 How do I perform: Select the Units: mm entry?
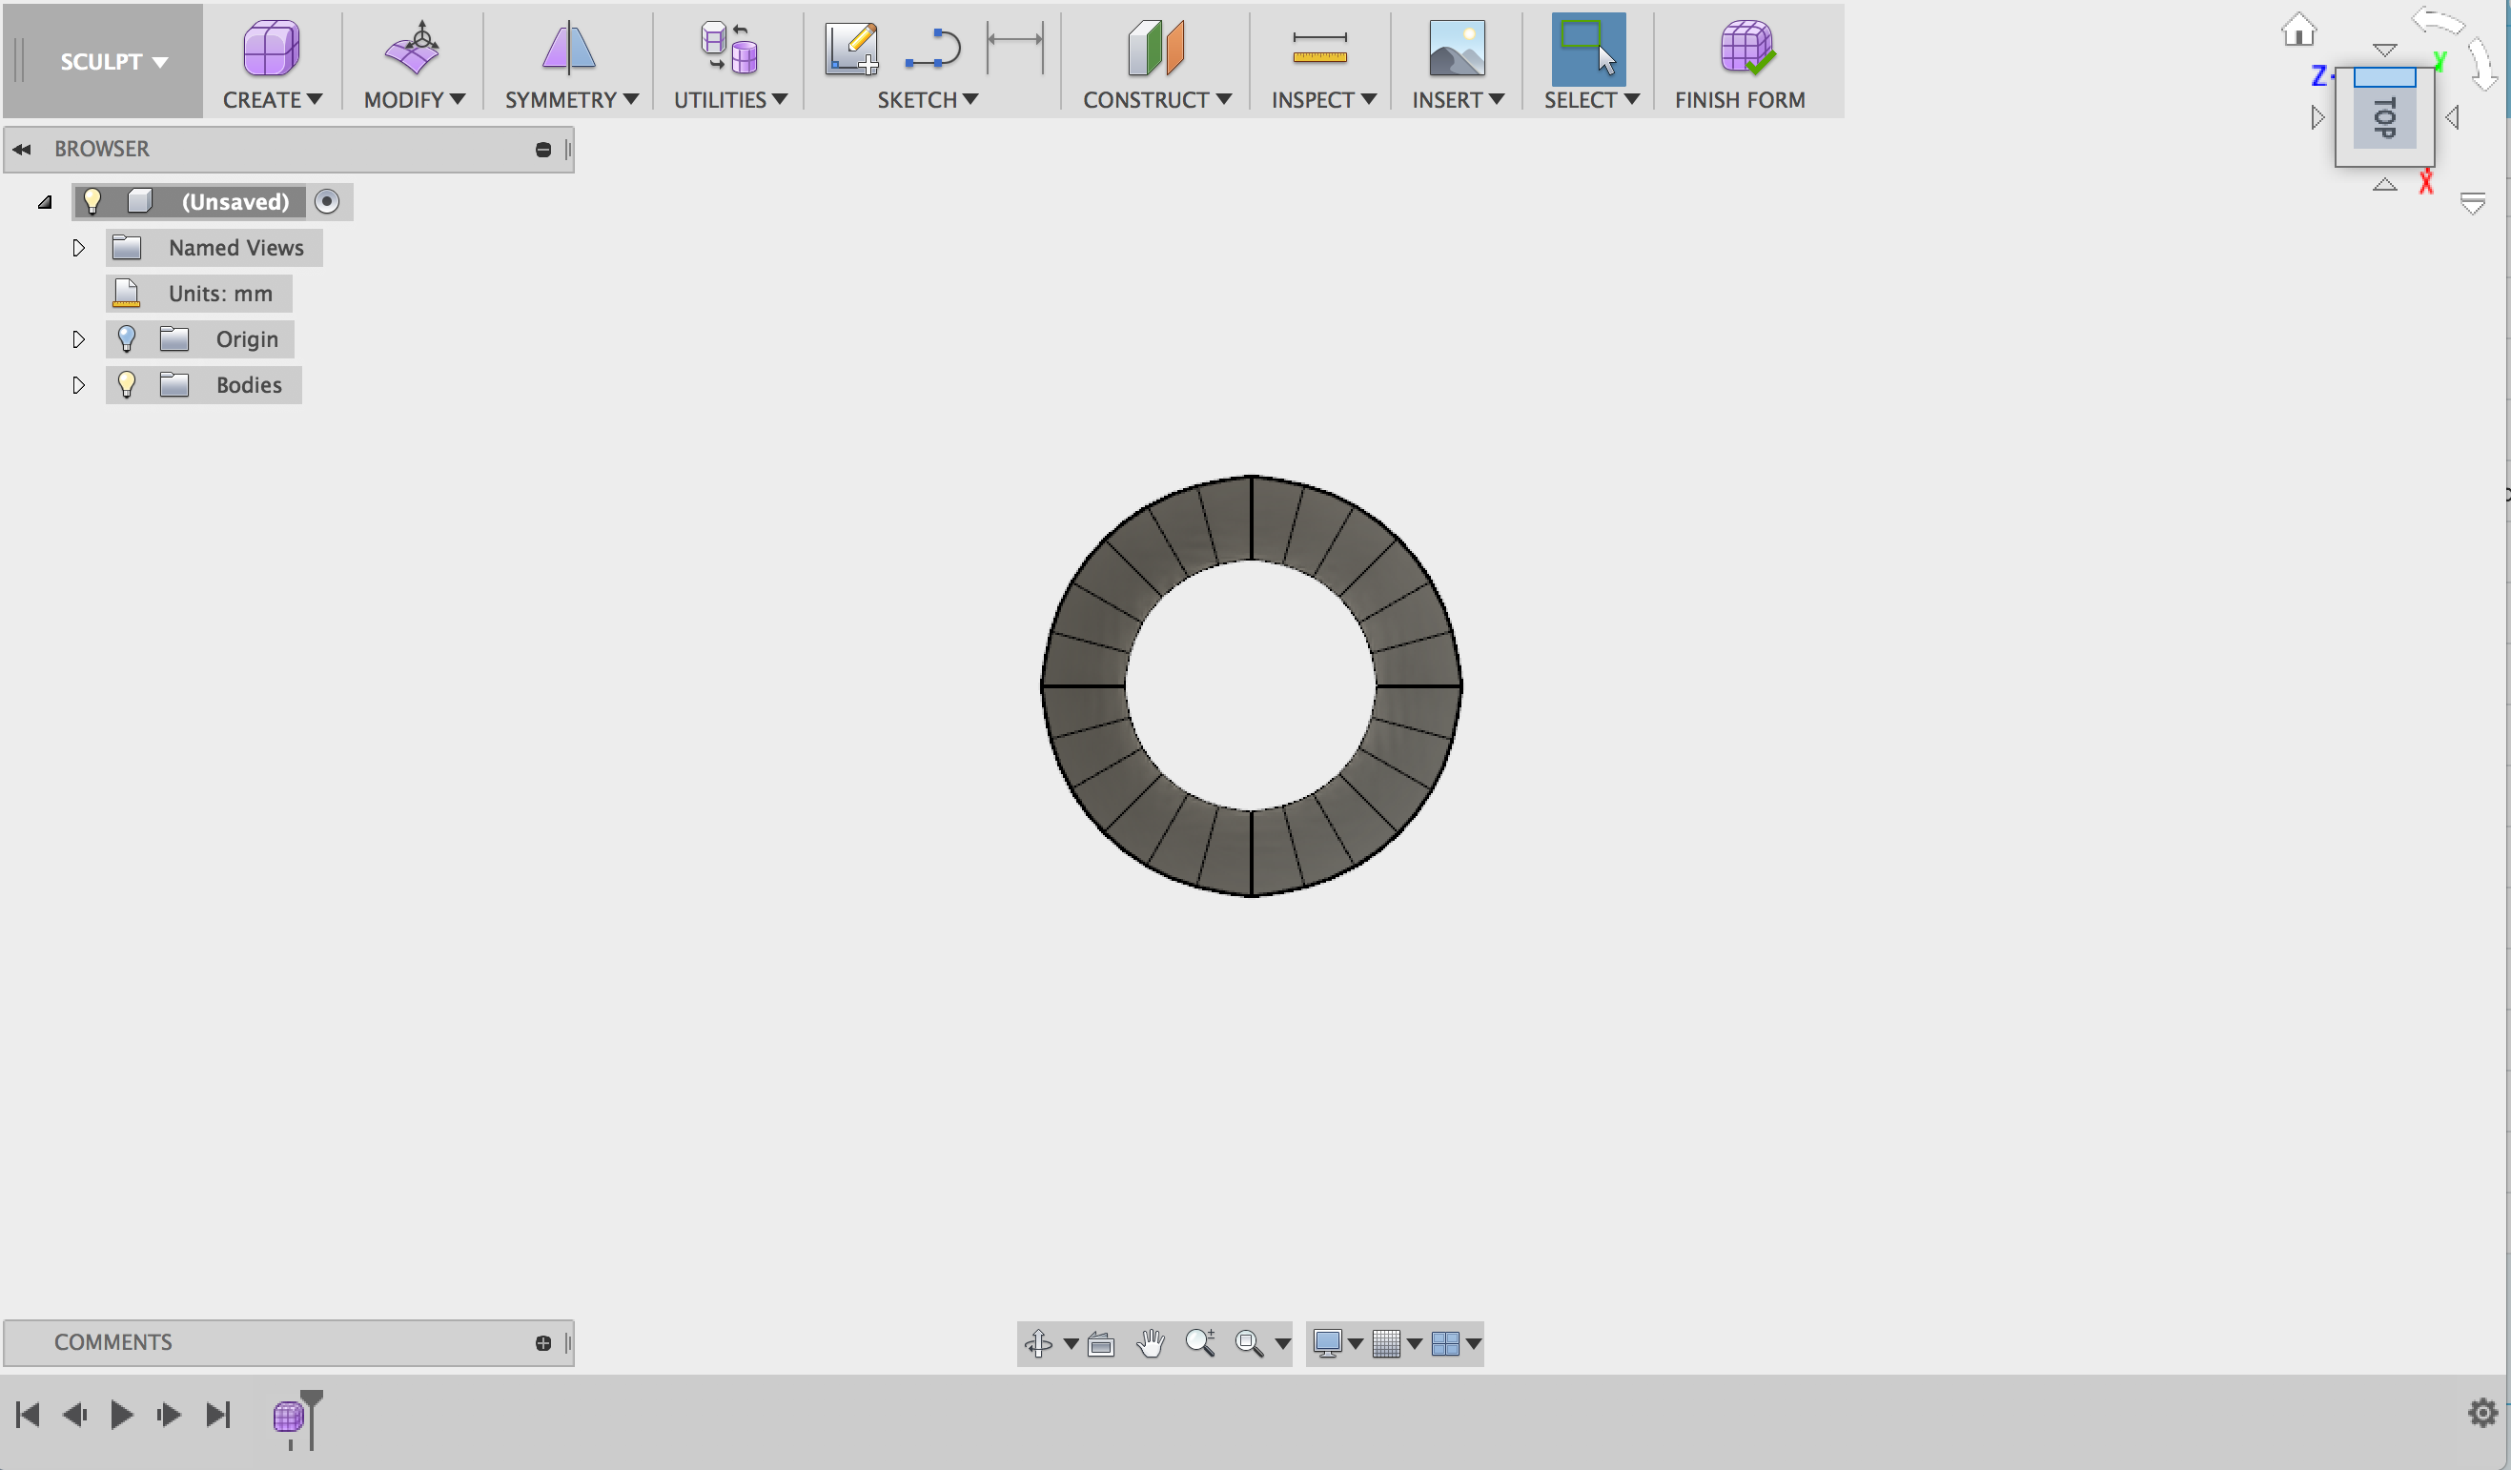[198, 293]
